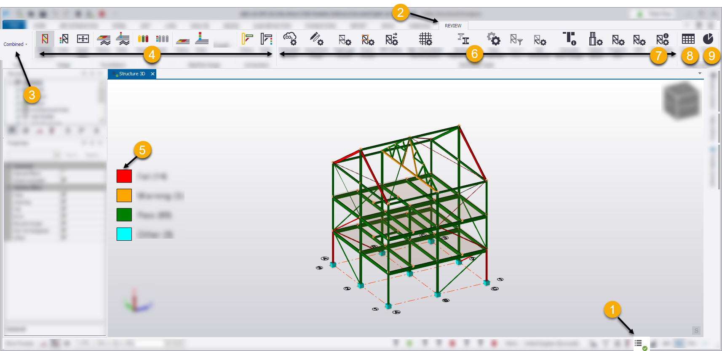Click the checklist status icon in status bar
Viewport: 722px width, 351px height.
(640, 344)
